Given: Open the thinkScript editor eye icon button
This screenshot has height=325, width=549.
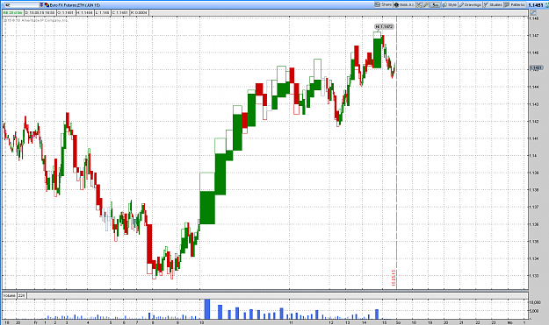Looking at the screenshot, I should 404,4.
